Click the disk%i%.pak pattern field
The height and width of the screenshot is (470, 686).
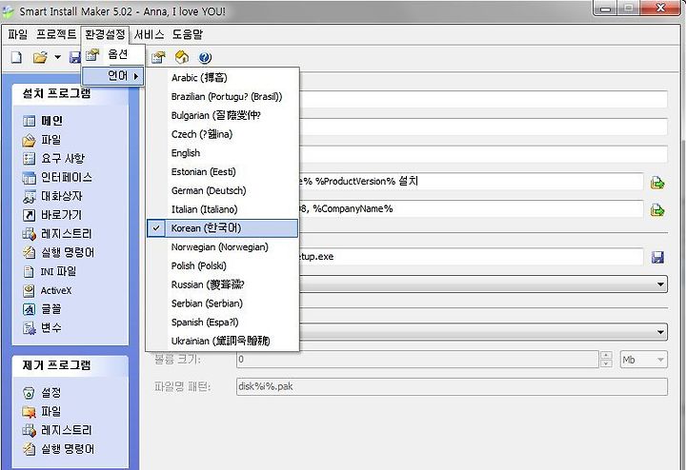452,386
